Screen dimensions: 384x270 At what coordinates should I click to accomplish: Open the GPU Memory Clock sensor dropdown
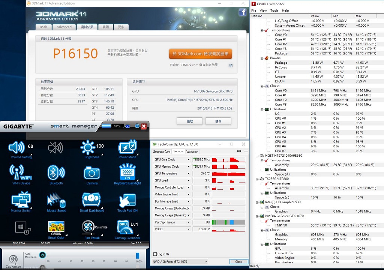[189, 166]
